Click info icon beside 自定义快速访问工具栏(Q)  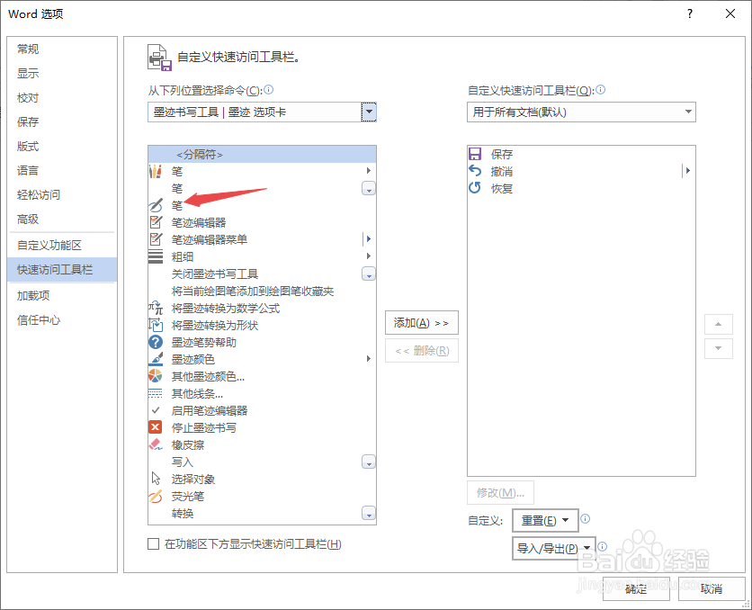[x=601, y=89]
